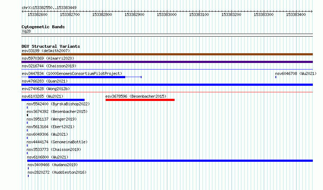Click nsv2820272 (Huddleston2016) label

(57, 172)
